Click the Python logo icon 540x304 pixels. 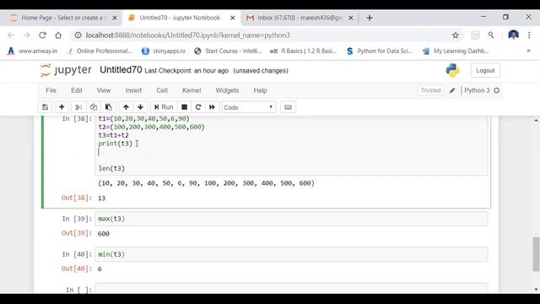pyautogui.click(x=452, y=70)
